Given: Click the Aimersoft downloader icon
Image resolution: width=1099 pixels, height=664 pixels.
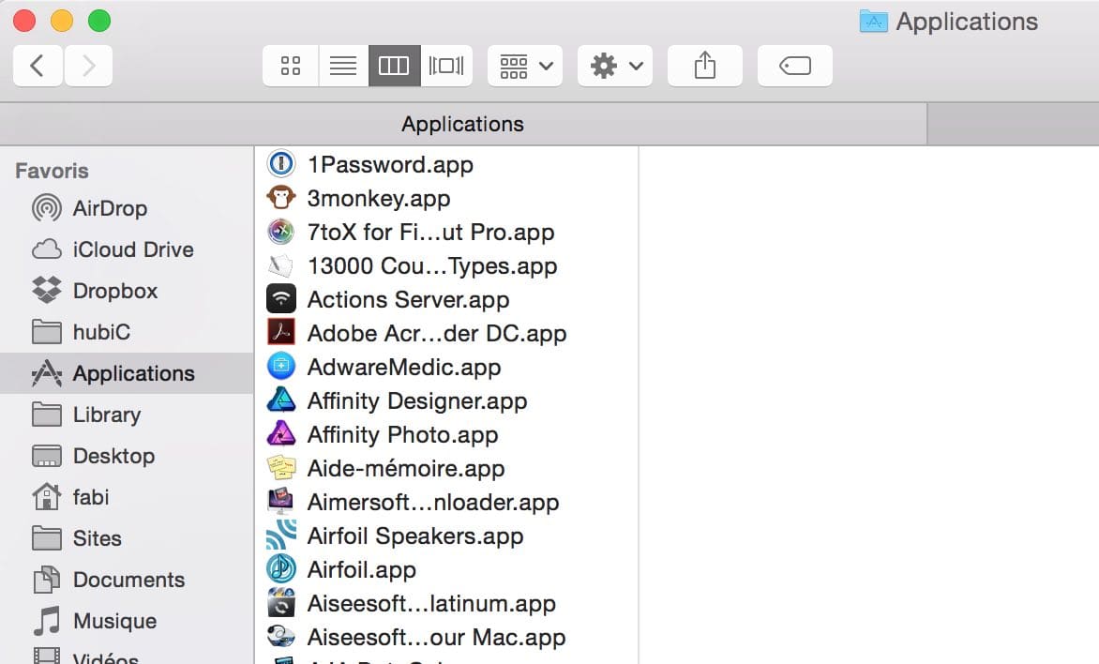Looking at the screenshot, I should [x=281, y=501].
